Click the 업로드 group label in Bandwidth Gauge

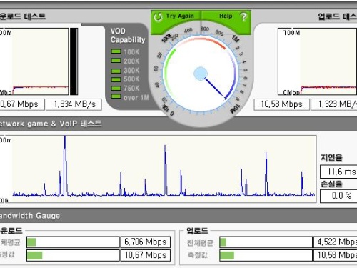point(197,231)
